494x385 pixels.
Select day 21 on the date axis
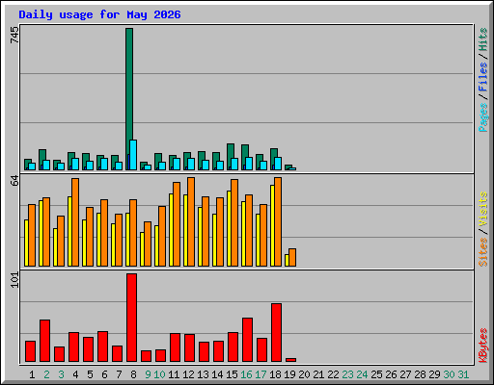(318, 374)
